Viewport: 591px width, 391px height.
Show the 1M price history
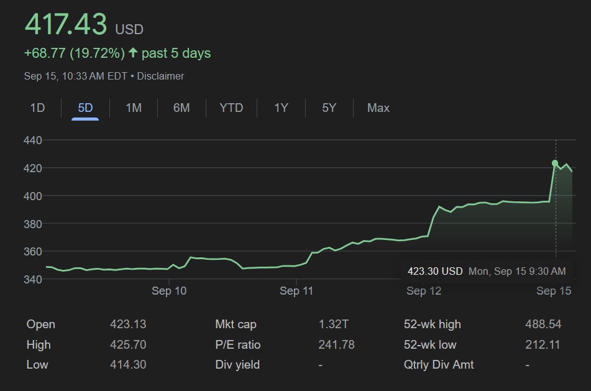pyautogui.click(x=134, y=108)
